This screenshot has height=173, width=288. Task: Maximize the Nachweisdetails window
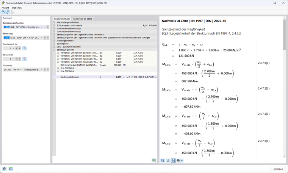pyautogui.click(x=275, y=3)
